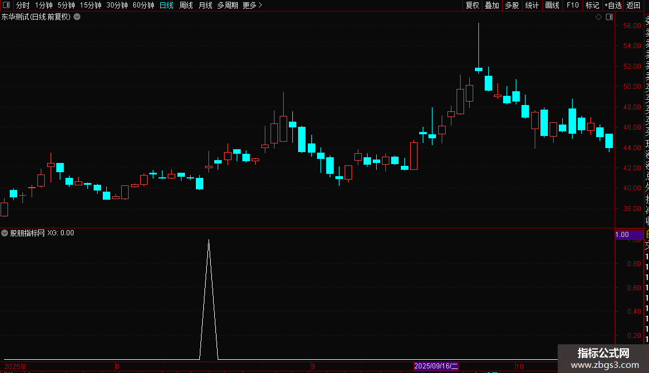Click the 2025/09/16/二 date marker
649x373 pixels.
(x=436, y=366)
